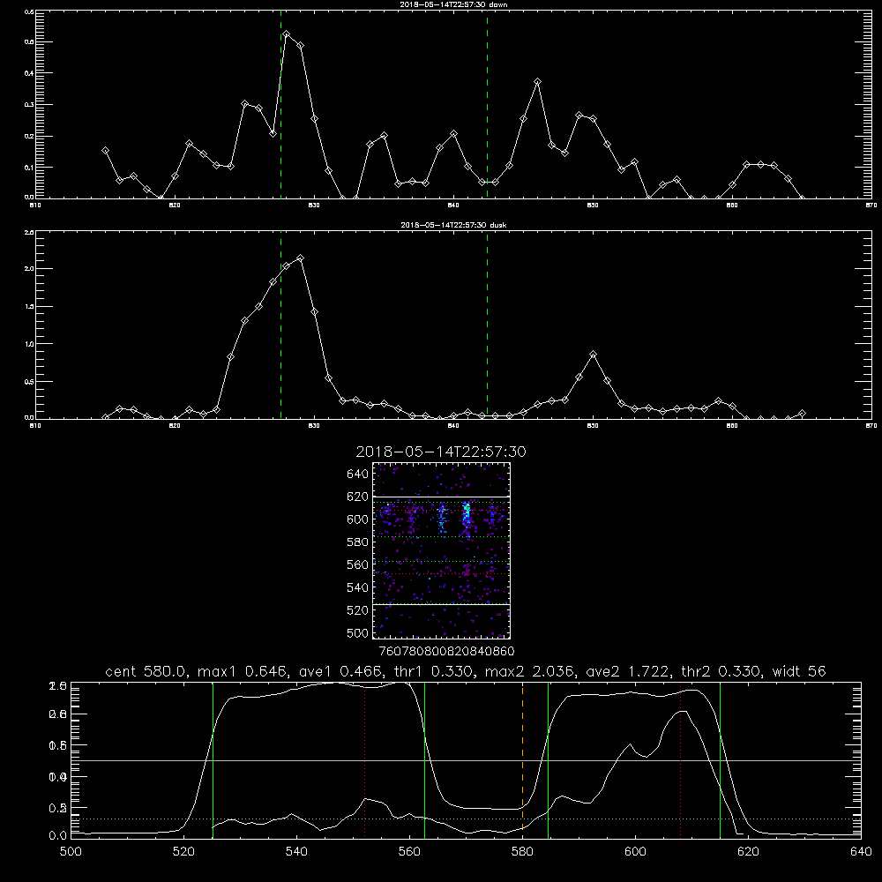Screen dimensions: 882x882
Task: Click the dusk plot secondary peak marker near 850
Action: point(593,355)
